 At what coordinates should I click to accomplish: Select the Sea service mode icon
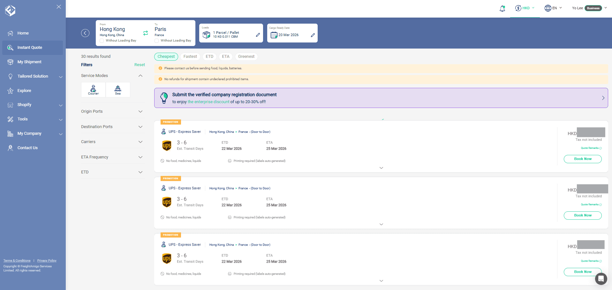(x=118, y=90)
